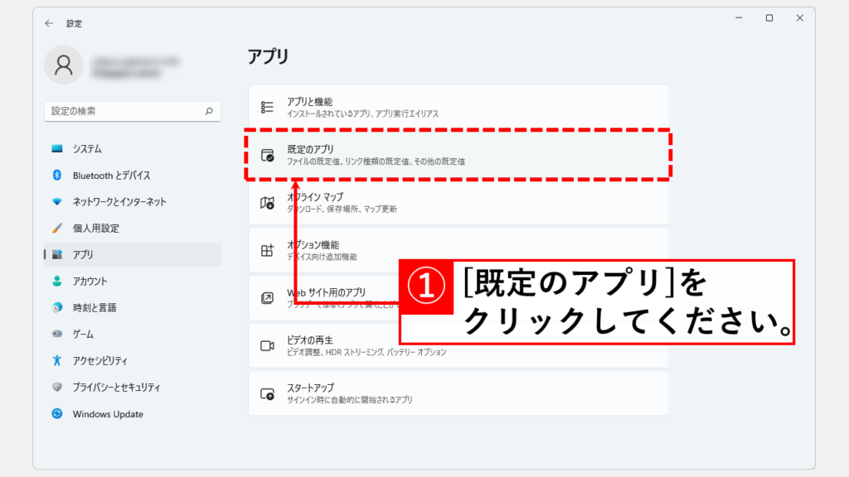
Task: Click the スタートアップ row icon
Action: 268,393
